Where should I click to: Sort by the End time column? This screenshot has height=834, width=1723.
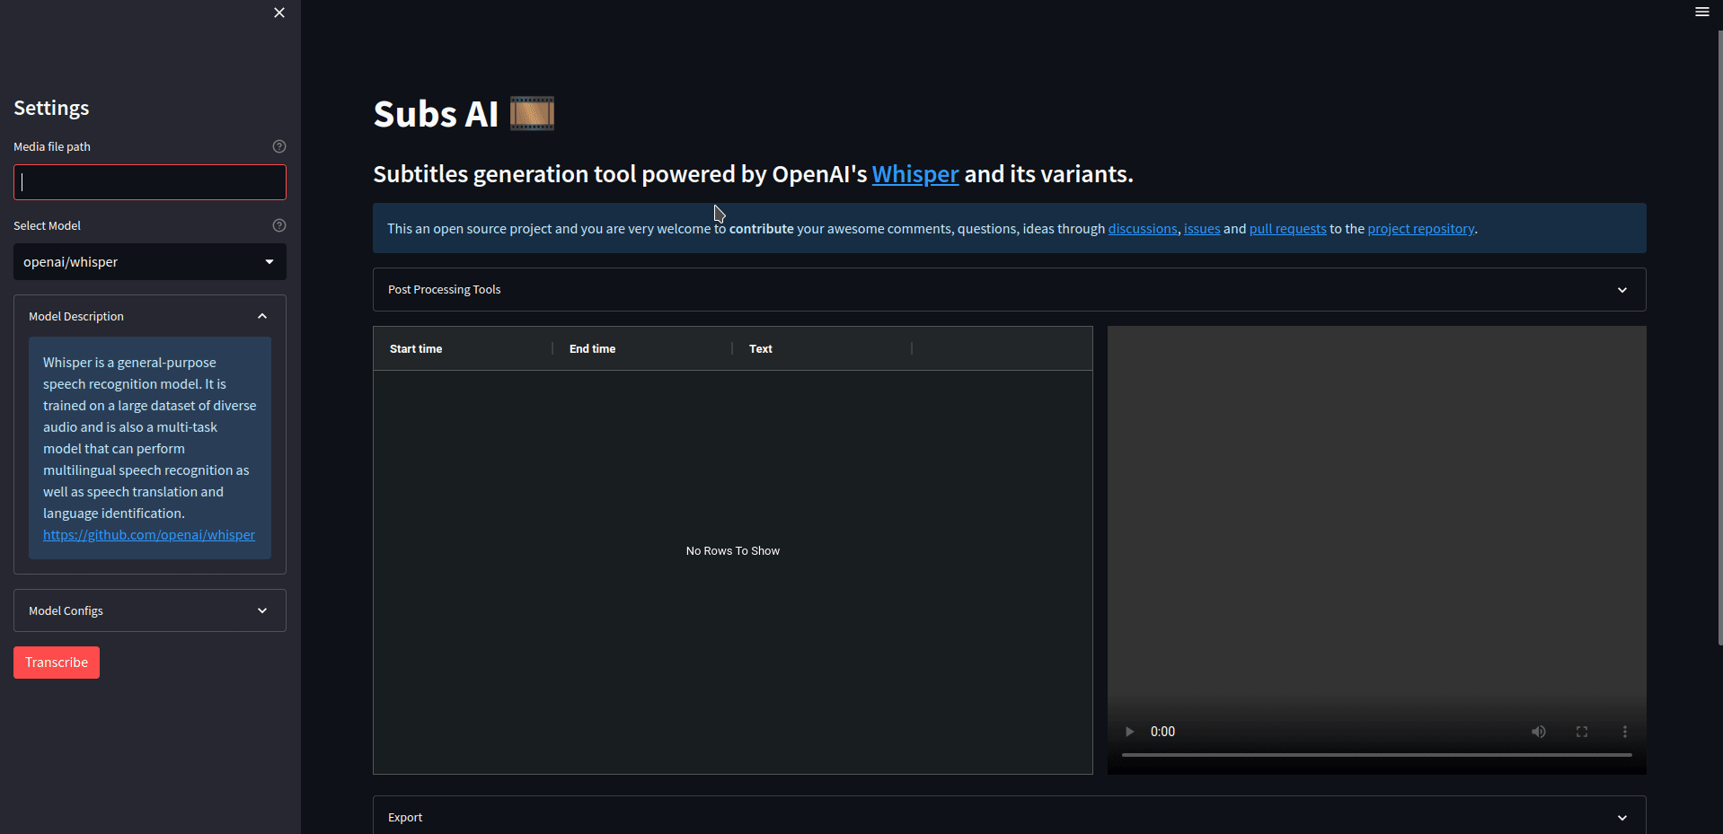pyautogui.click(x=592, y=349)
